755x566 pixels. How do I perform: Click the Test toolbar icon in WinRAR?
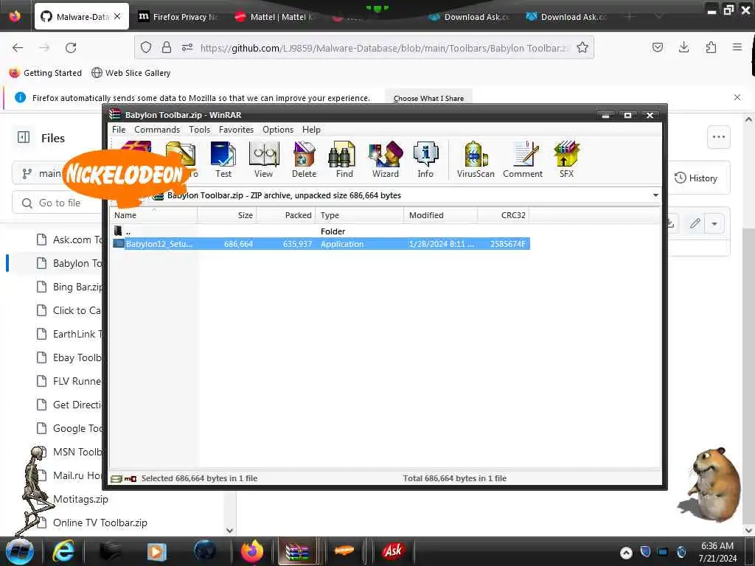(x=223, y=160)
